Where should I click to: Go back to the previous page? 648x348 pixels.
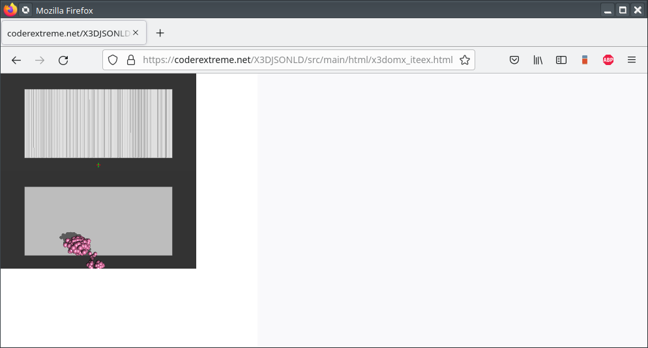tap(16, 60)
